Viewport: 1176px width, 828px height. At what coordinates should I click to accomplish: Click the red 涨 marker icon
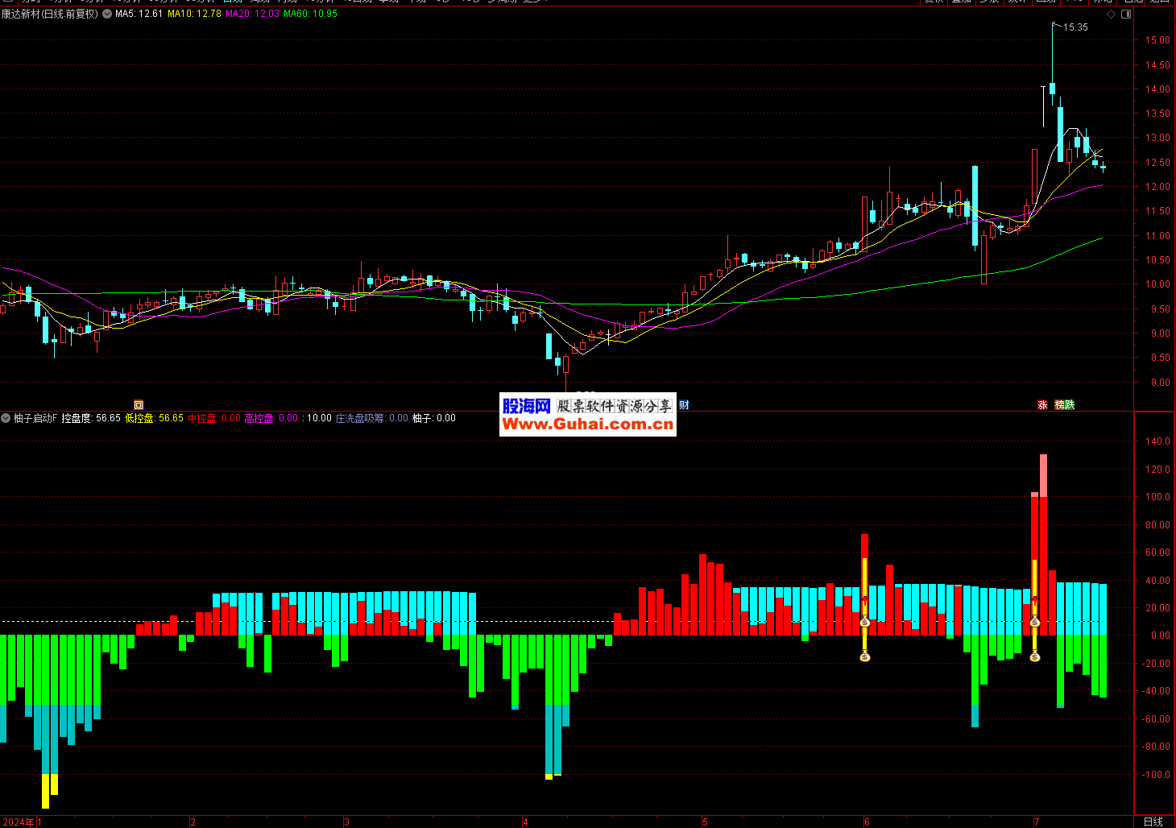click(1043, 405)
